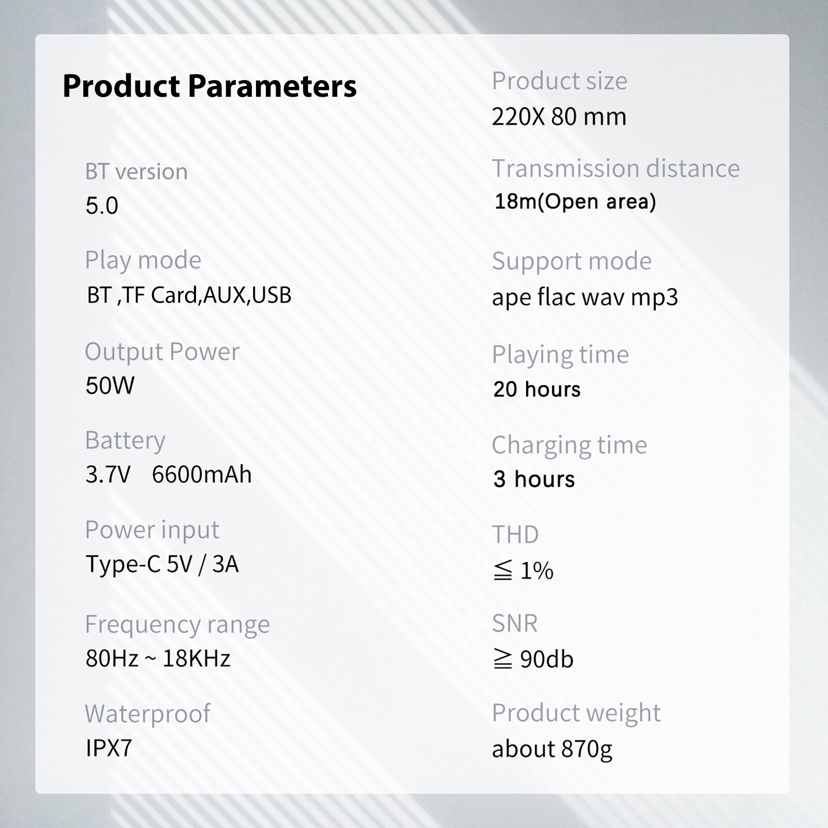Select the BT version label
The image size is (828, 828).
coord(136,171)
